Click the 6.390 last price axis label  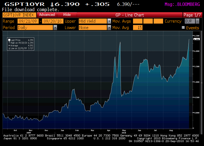pos(196,39)
